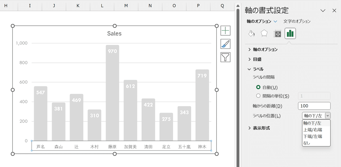The image size is (341, 167).
Task: Expand the 表示形式 section
Action: point(259,128)
